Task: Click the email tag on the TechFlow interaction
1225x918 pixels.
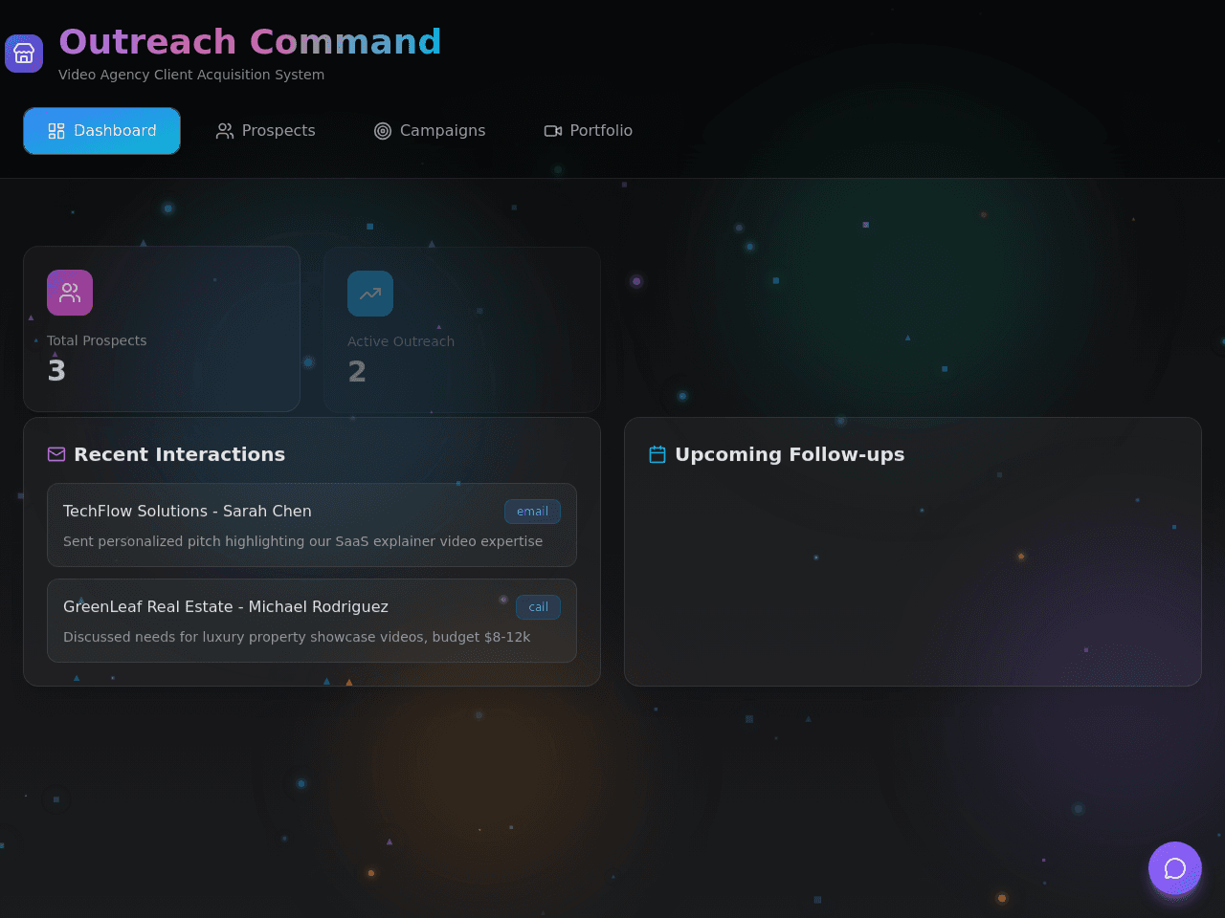Action: coord(533,512)
